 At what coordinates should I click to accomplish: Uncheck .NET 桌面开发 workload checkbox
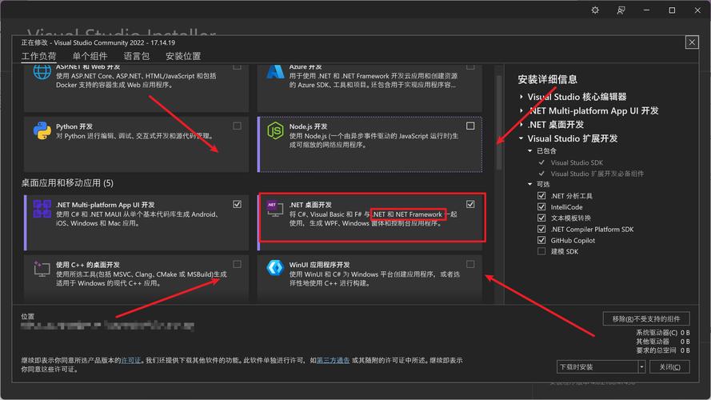pyautogui.click(x=470, y=204)
